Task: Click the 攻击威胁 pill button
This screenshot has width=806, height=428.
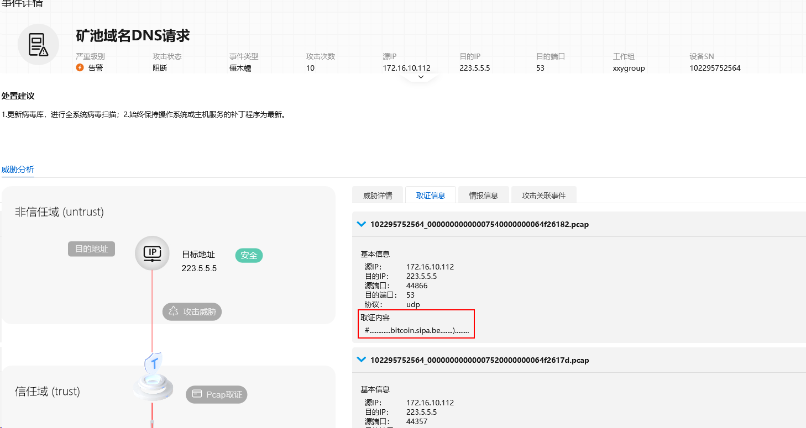Action: click(x=192, y=311)
